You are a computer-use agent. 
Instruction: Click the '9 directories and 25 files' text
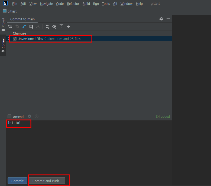point(63,39)
